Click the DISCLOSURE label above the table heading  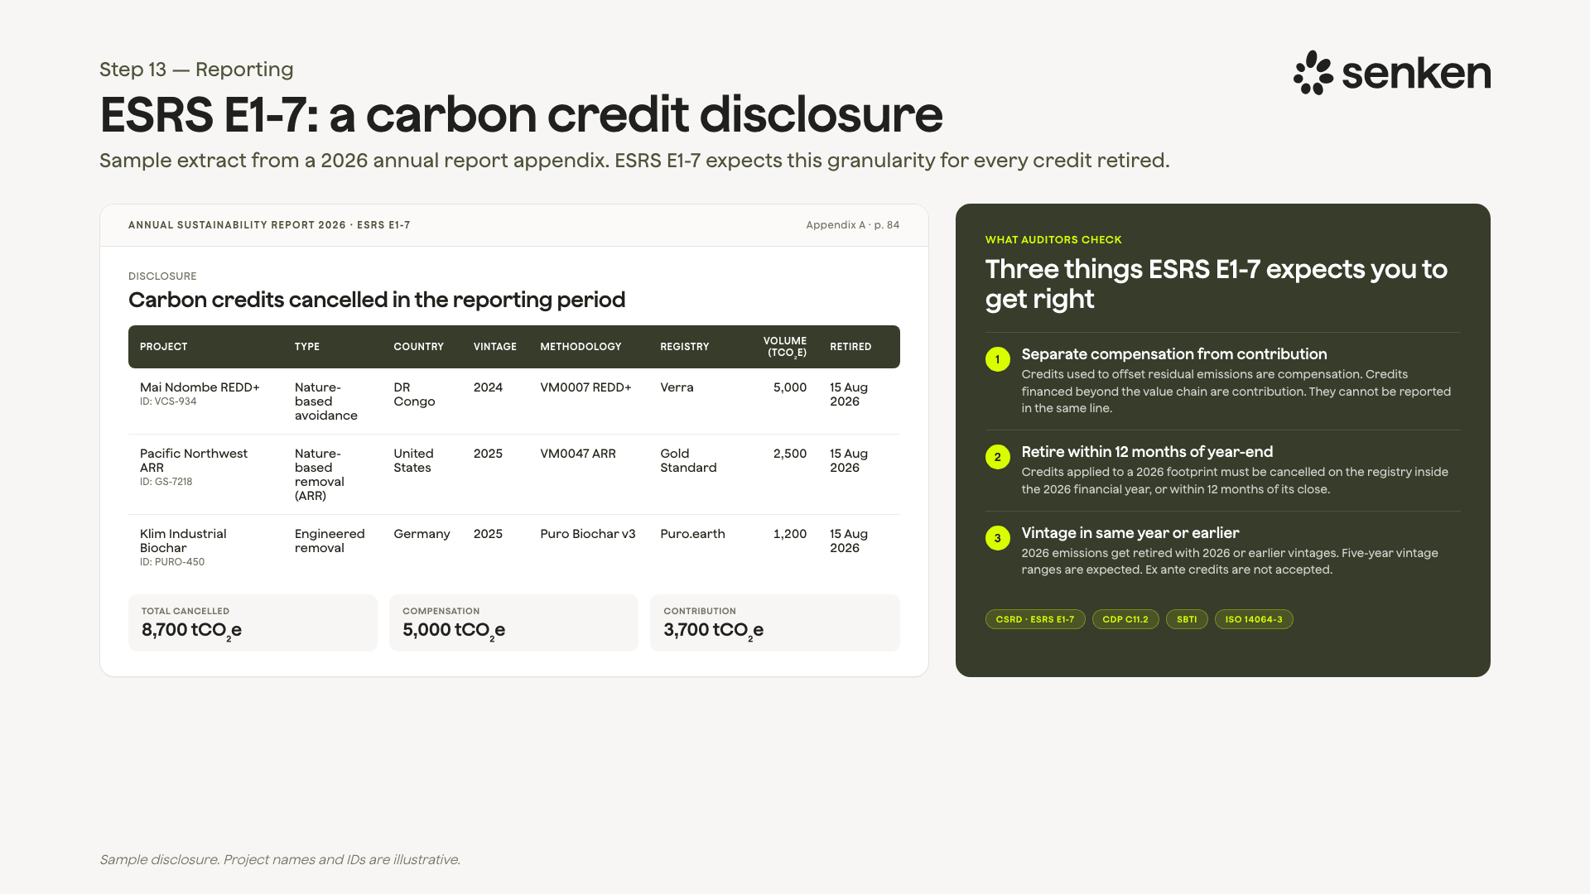[x=162, y=276]
